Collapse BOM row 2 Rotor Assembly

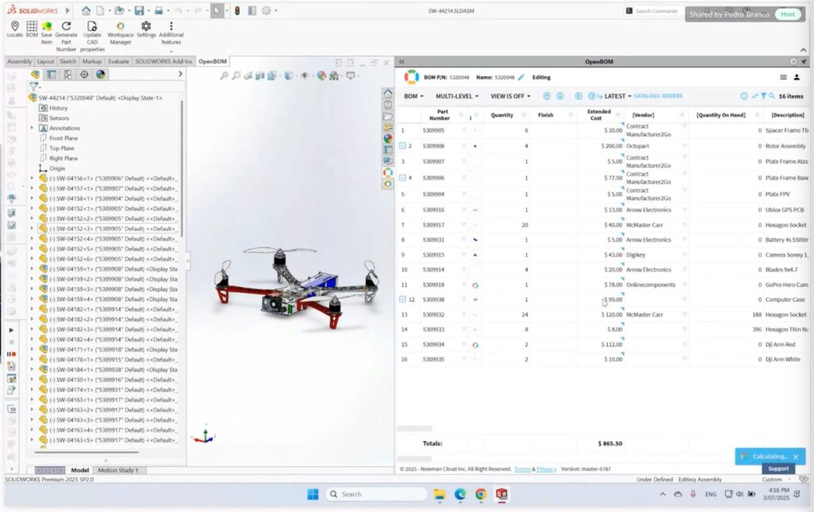coord(402,146)
